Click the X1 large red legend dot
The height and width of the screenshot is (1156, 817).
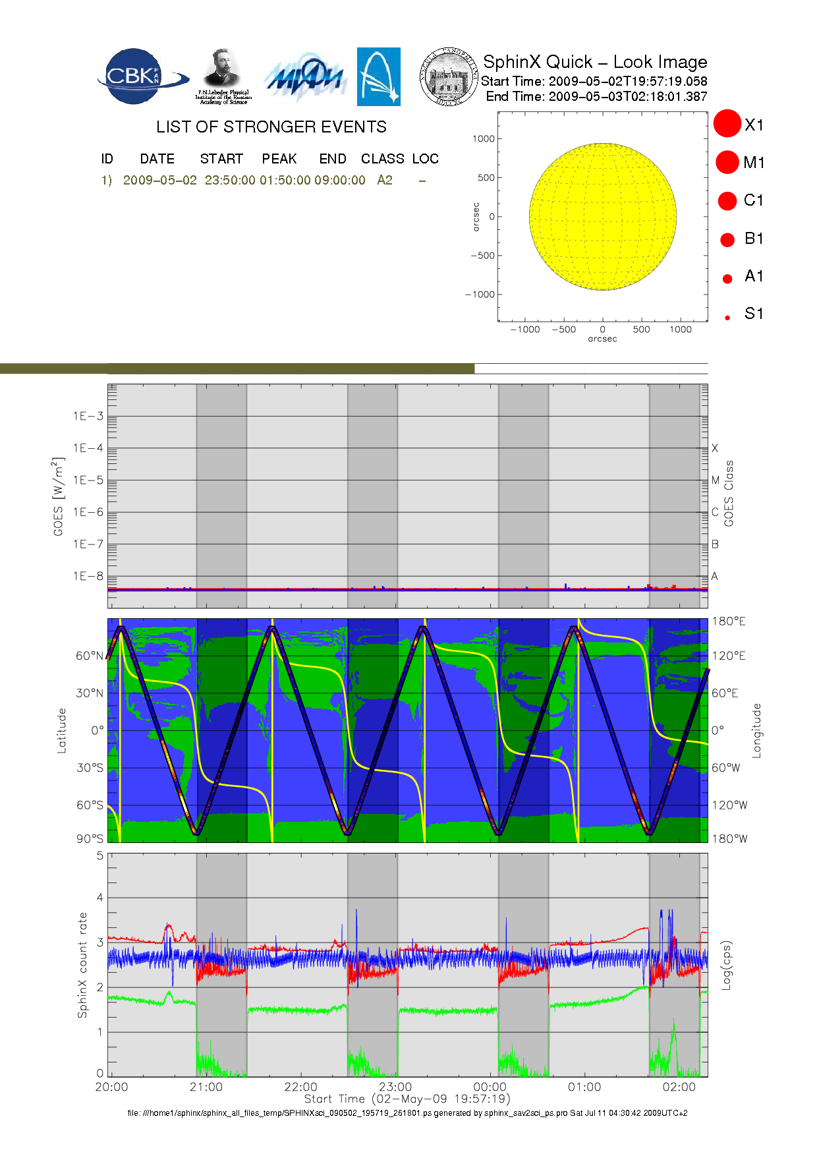[x=727, y=124]
